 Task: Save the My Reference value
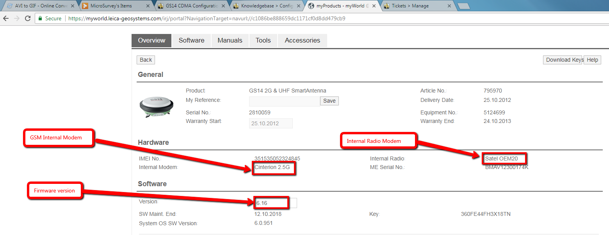click(x=329, y=101)
